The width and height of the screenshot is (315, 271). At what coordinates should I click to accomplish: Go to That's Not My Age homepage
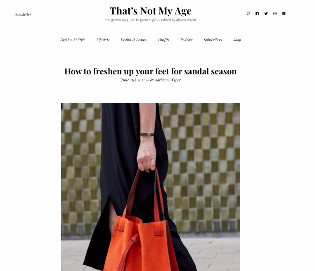(150, 11)
